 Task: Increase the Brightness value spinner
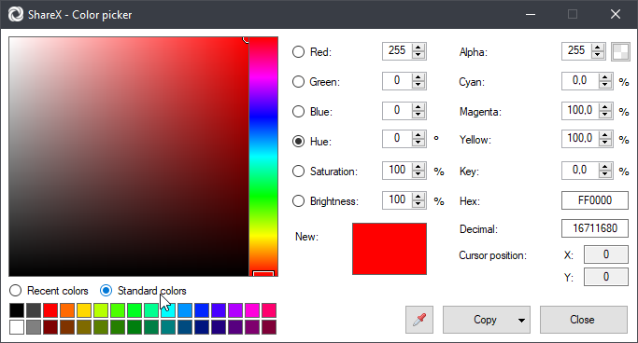pyautogui.click(x=418, y=196)
